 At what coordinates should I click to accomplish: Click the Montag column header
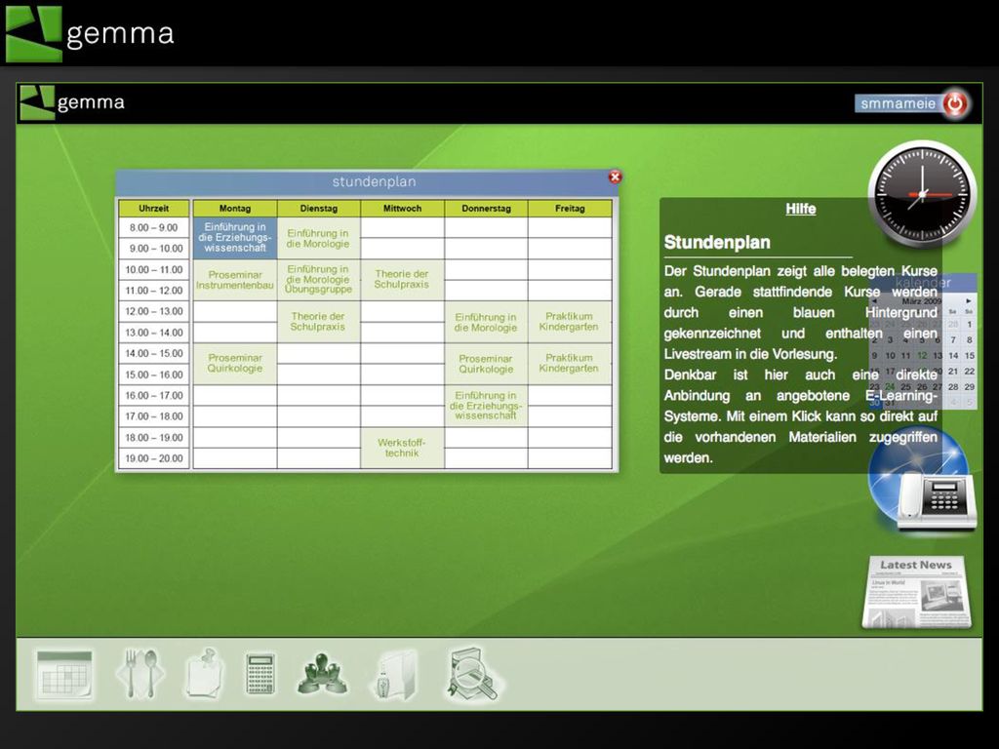pyautogui.click(x=235, y=209)
